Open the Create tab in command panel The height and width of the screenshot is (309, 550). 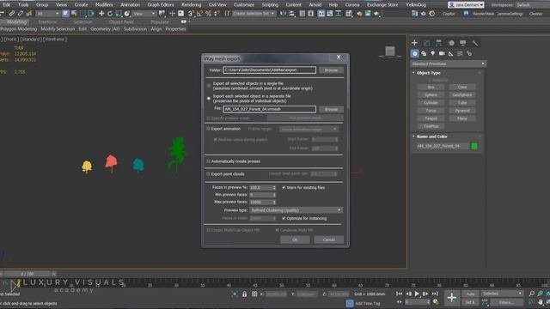[414, 43]
